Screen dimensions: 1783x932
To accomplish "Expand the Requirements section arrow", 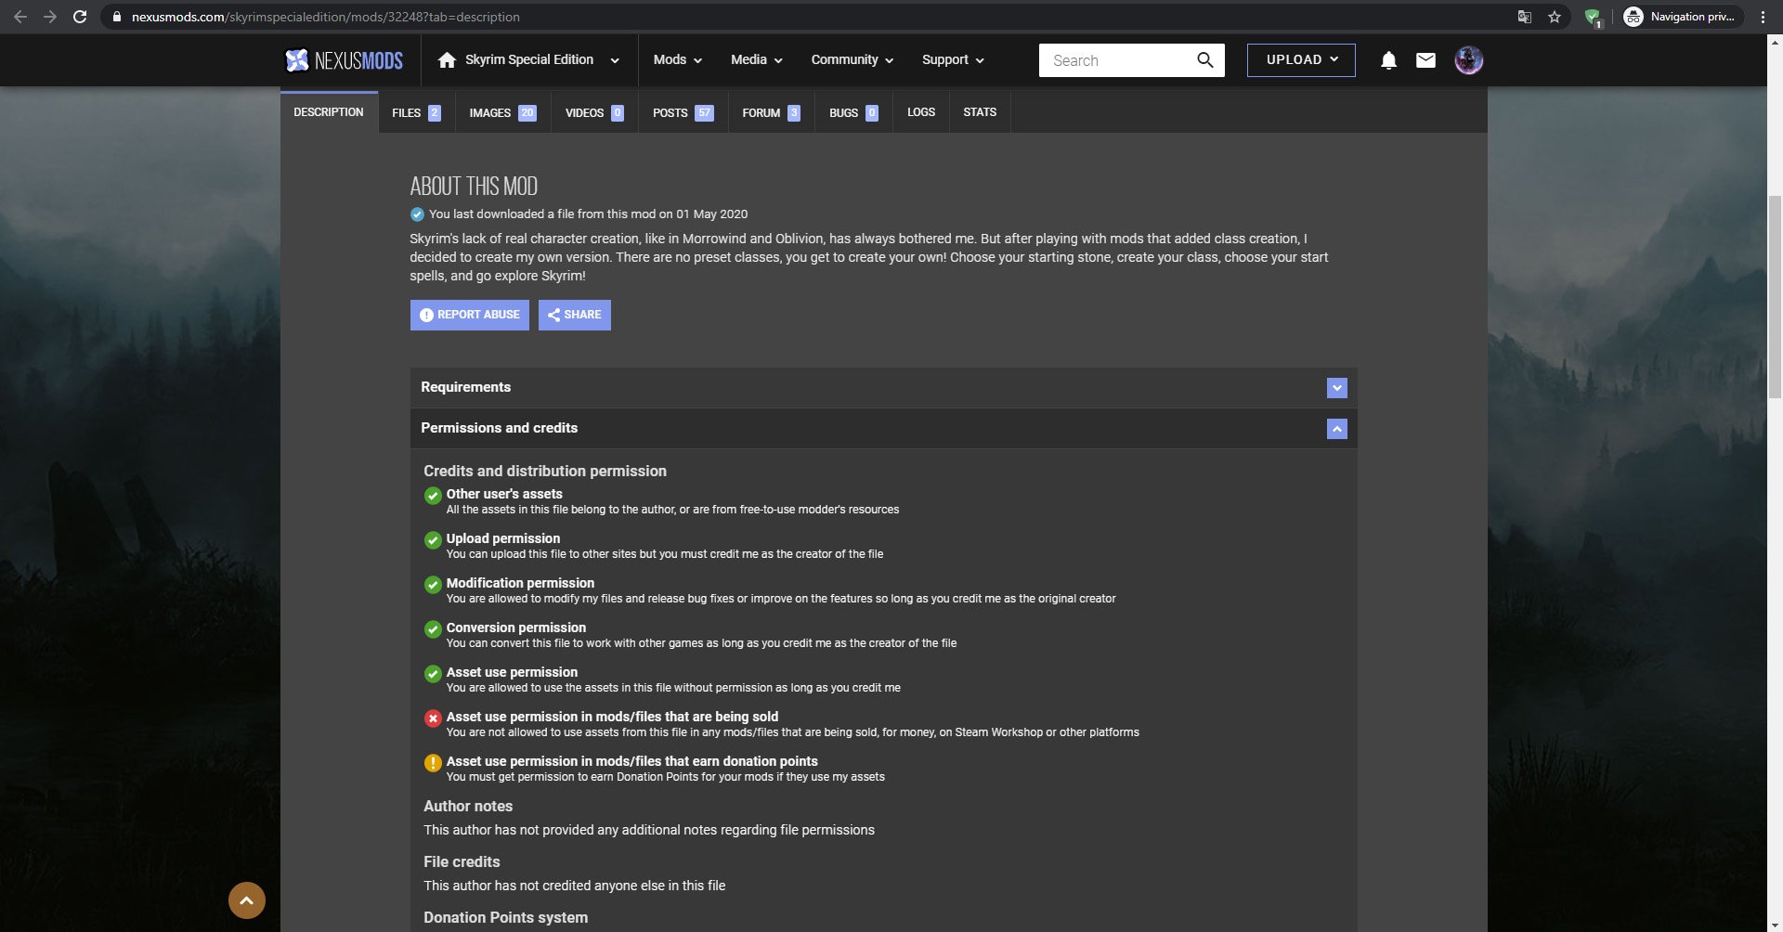I will pyautogui.click(x=1337, y=388).
